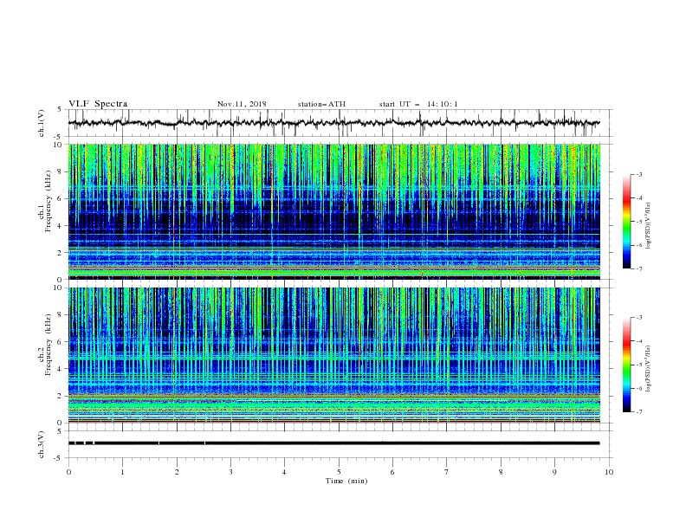686x530 pixels.
Task: Select the "start UT = 14:10:1" text
Action: tap(418, 104)
